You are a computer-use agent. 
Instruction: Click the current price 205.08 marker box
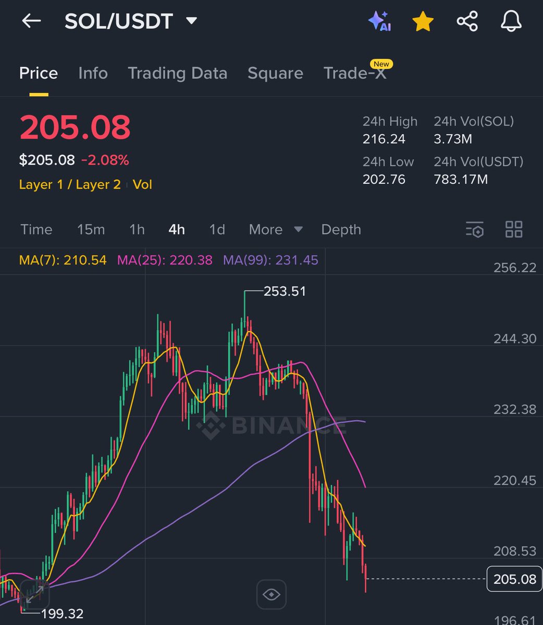point(514,579)
